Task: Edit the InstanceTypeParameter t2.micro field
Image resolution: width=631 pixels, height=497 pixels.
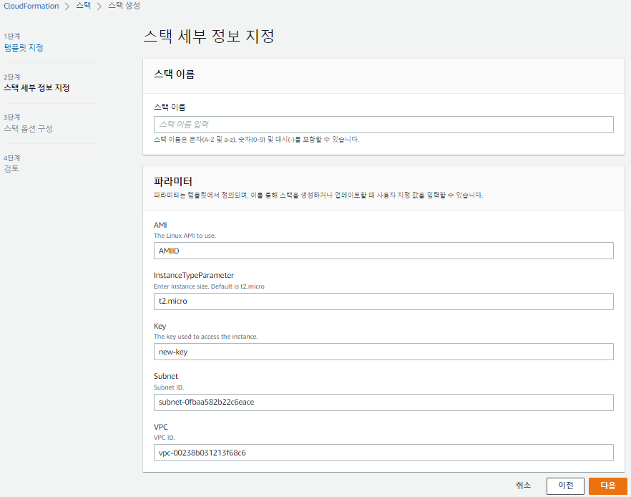Action: pyautogui.click(x=383, y=301)
